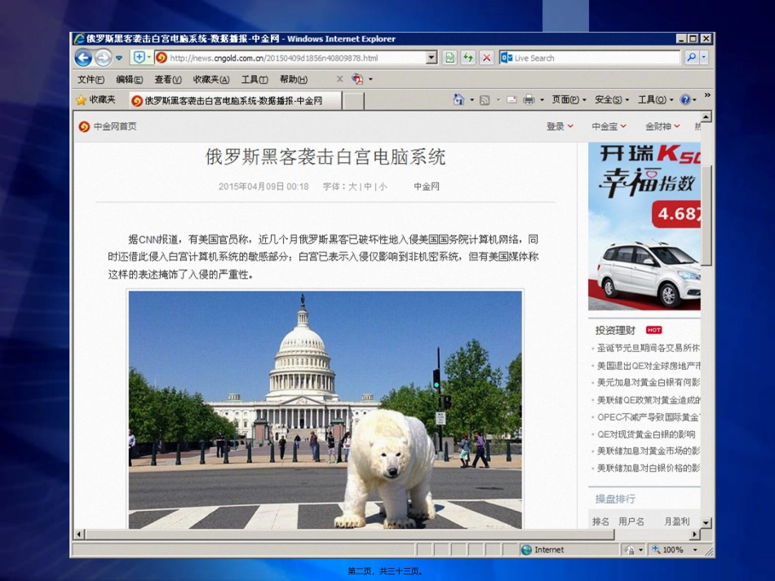Open the 收藏夹(A) menu in menu bar
This screenshot has width=775, height=581.
point(210,80)
